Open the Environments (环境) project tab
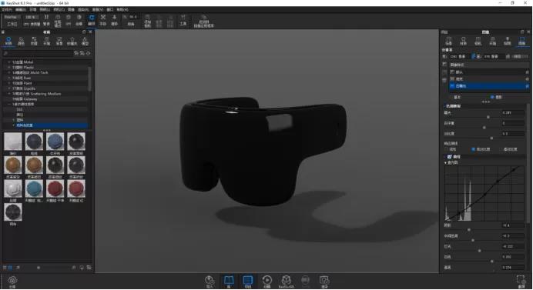The height and width of the screenshot is (290, 533). pyautogui.click(x=492, y=41)
